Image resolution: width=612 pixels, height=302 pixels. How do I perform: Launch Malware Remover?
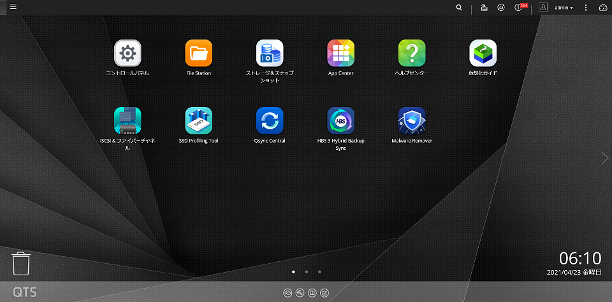(412, 120)
